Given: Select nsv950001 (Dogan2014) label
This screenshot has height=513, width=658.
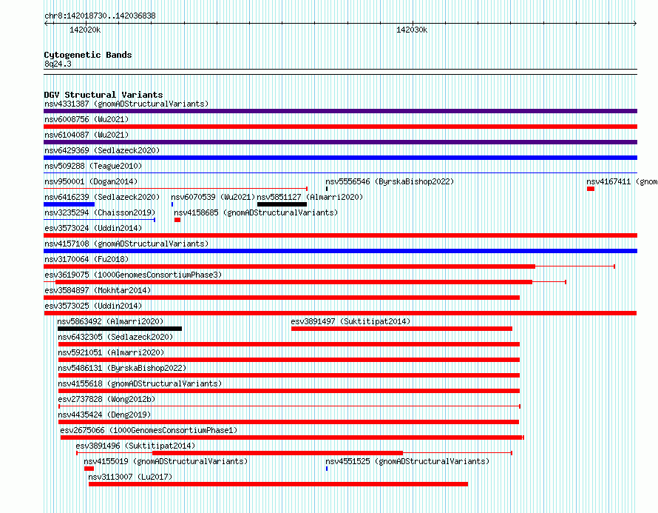Looking at the screenshot, I should [91, 181].
